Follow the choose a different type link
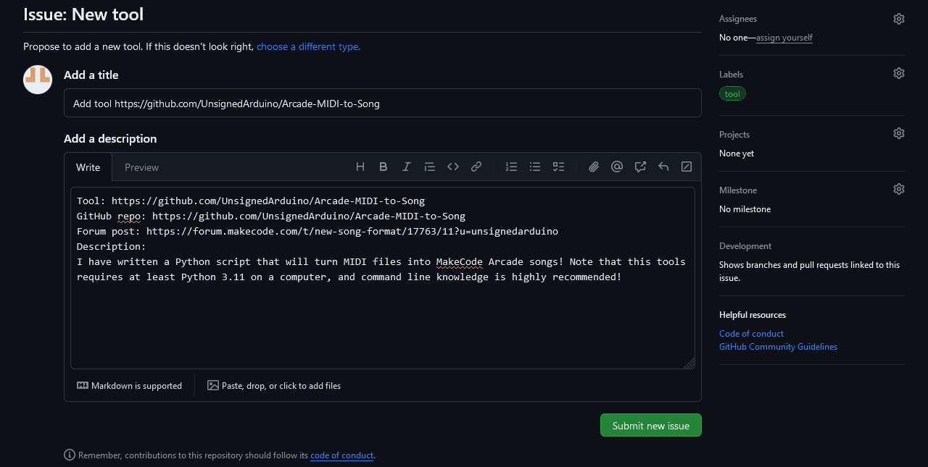 [x=308, y=46]
